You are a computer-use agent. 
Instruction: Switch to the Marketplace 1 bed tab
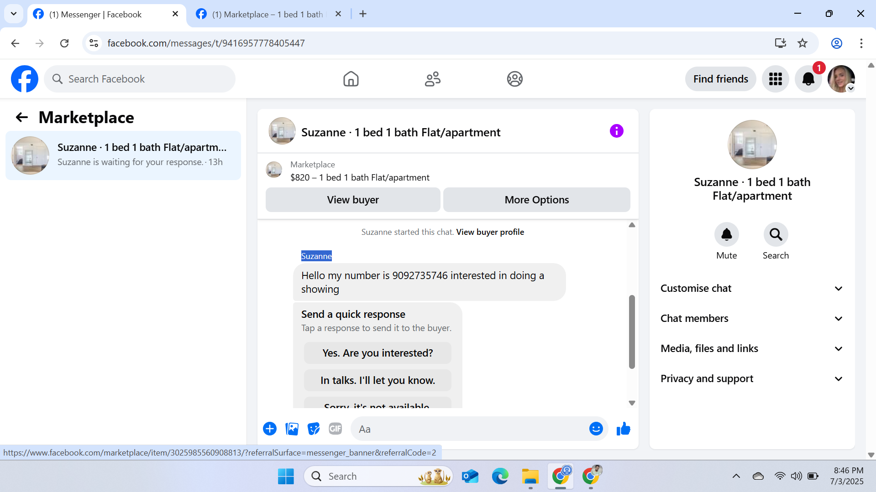click(x=269, y=15)
